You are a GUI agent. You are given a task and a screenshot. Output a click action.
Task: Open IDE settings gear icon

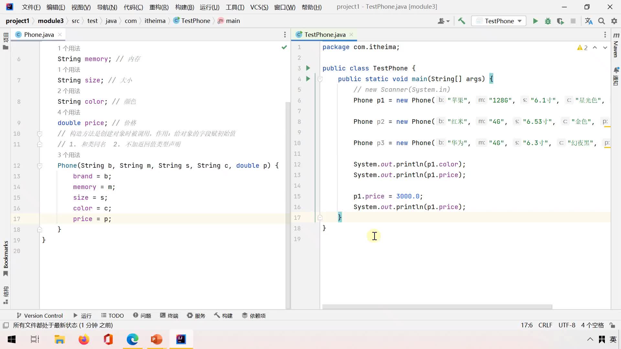pos(614,21)
